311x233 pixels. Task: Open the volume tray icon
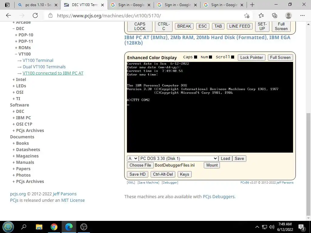(272, 227)
